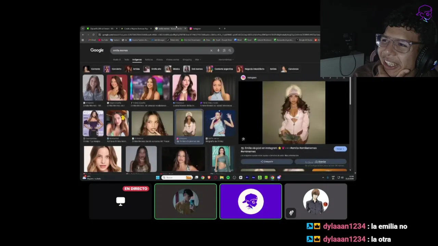Click the Windows taskbar Buscar search box
The height and width of the screenshot is (246, 438).
[x=177, y=178]
